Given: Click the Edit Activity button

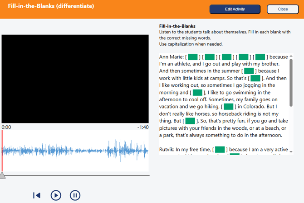Looking at the screenshot, I should pos(235,9).
